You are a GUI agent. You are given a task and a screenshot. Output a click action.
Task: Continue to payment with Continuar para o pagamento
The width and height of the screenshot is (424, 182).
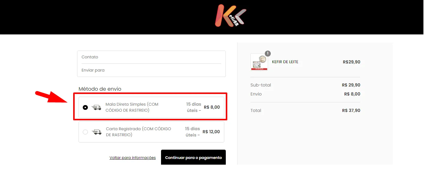click(x=193, y=157)
